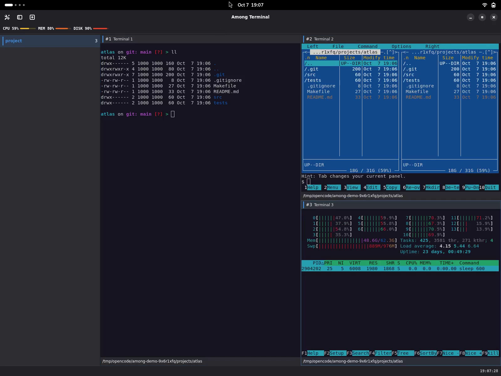The width and height of the screenshot is (501, 376).
Task: Click F9 Kill in htop
Action: [490, 353]
